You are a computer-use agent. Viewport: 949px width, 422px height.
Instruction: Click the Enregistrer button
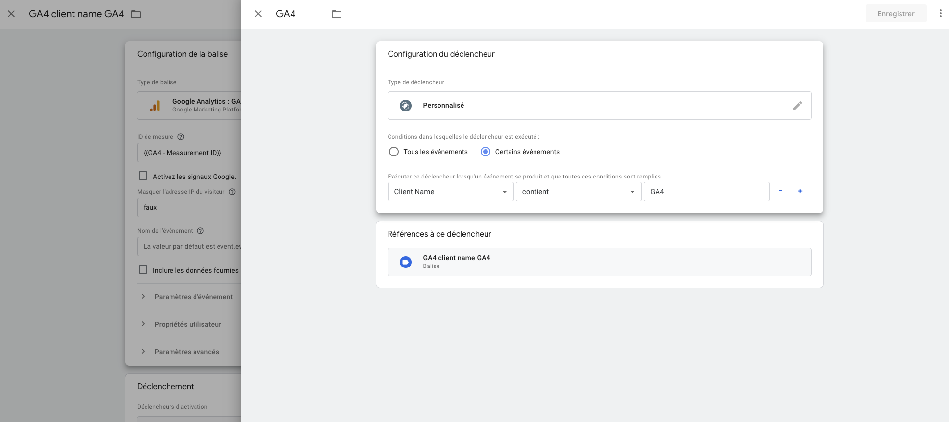point(896,14)
